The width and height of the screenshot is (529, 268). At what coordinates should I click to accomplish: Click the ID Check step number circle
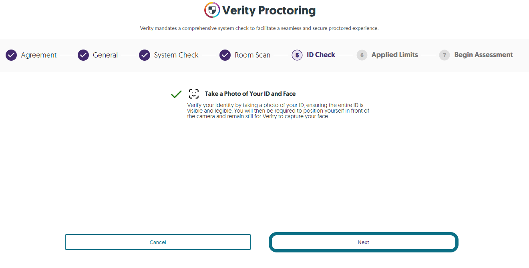point(297,55)
